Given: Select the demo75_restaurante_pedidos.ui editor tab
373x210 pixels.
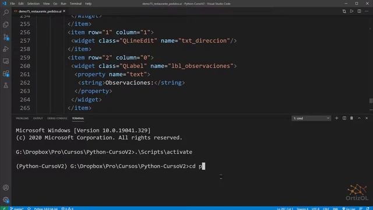Looking at the screenshot, I should [x=40, y=11].
